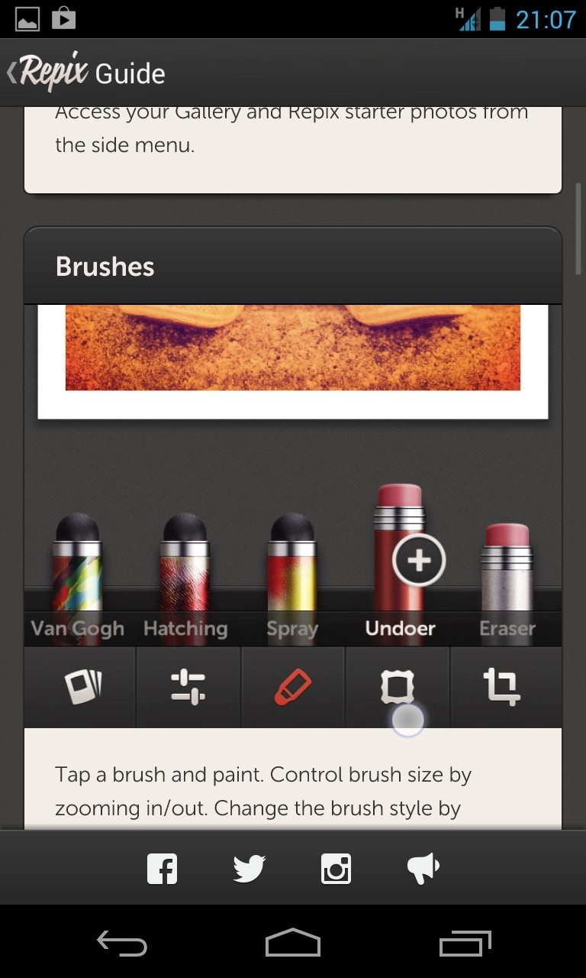Select the red brush tool icon
Viewport: 586px width, 978px height.
(x=293, y=687)
